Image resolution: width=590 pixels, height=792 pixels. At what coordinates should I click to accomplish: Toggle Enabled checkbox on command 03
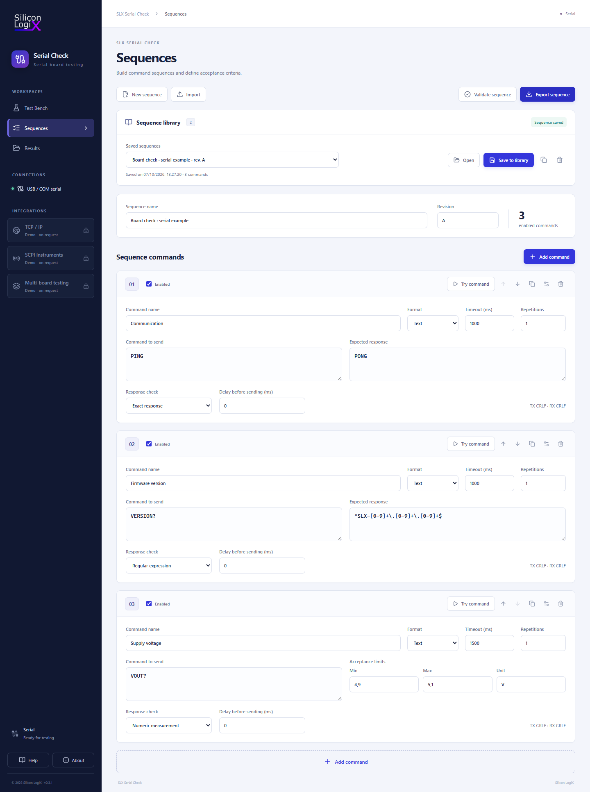click(x=149, y=604)
